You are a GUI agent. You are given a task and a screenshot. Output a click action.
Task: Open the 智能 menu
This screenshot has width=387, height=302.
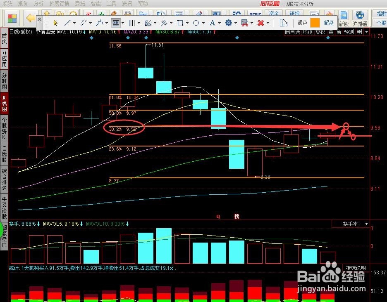click(x=96, y=3)
